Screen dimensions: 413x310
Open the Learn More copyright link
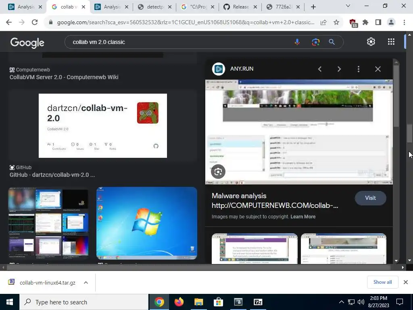[303, 217]
